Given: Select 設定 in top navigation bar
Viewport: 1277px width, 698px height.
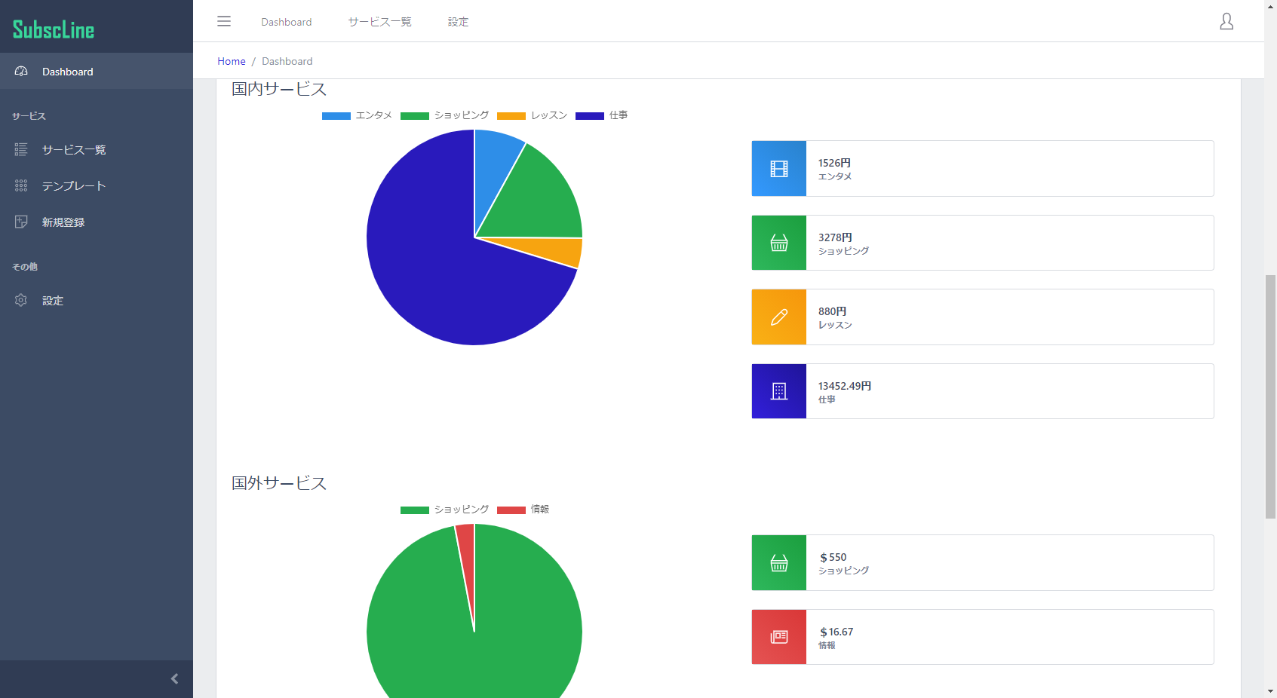Looking at the screenshot, I should [458, 22].
